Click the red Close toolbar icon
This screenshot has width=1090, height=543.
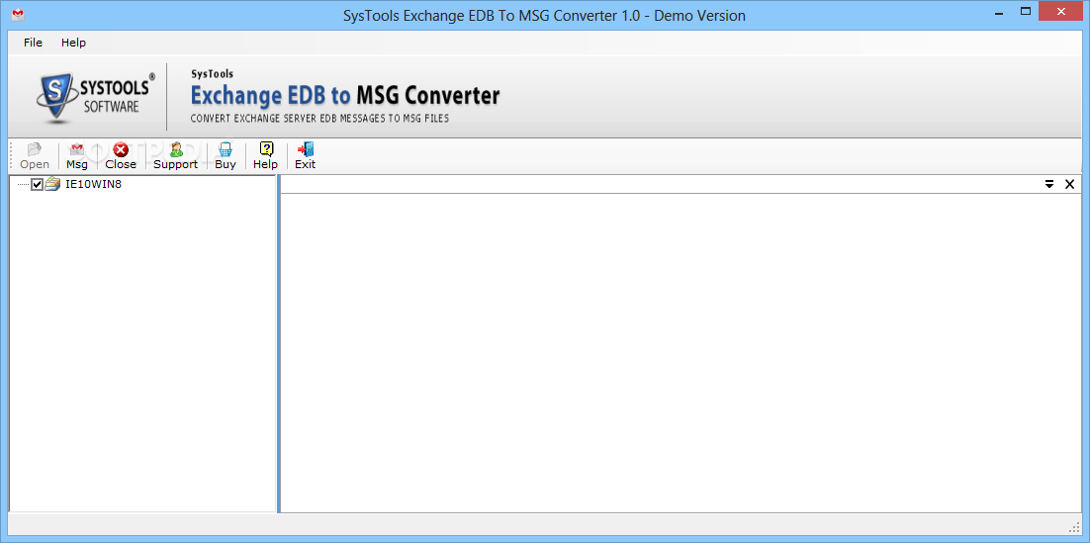pos(121,156)
